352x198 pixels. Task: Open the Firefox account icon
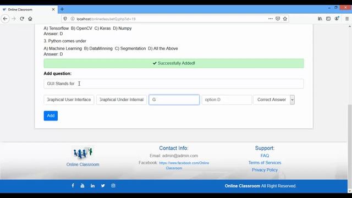(x=337, y=19)
